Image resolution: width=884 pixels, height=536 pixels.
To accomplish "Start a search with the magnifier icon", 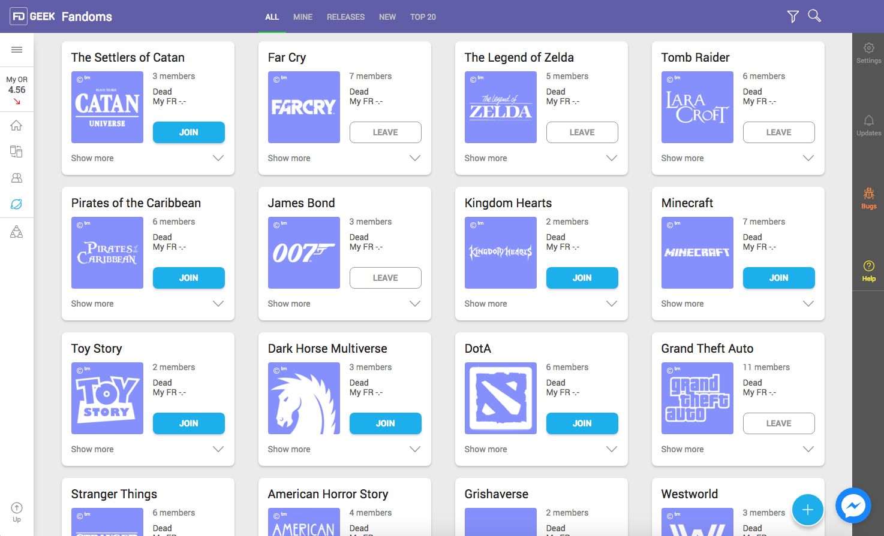I will pyautogui.click(x=814, y=16).
